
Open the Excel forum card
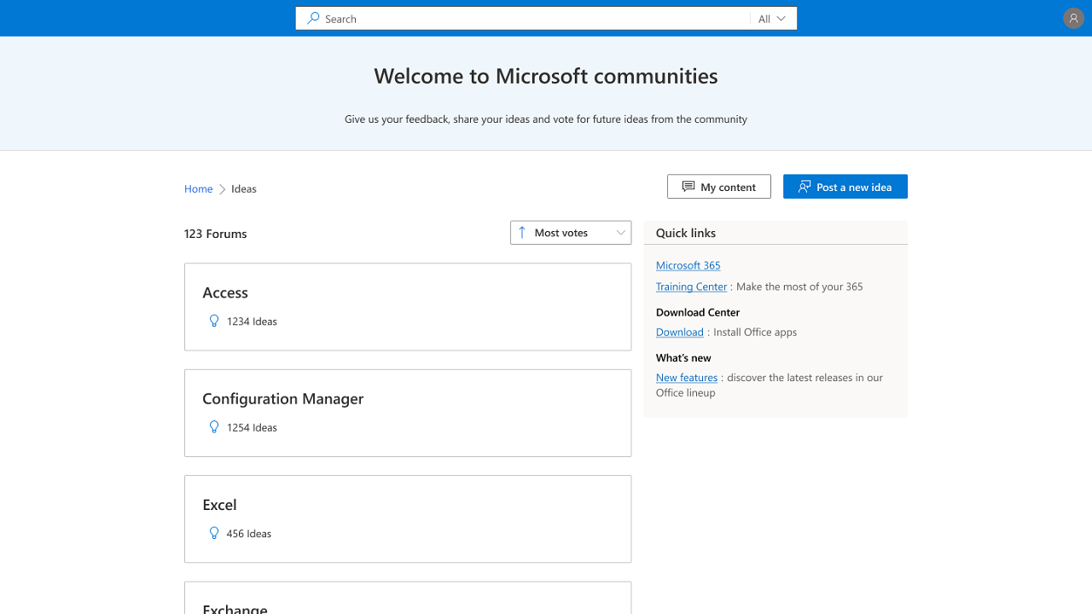coord(408,518)
